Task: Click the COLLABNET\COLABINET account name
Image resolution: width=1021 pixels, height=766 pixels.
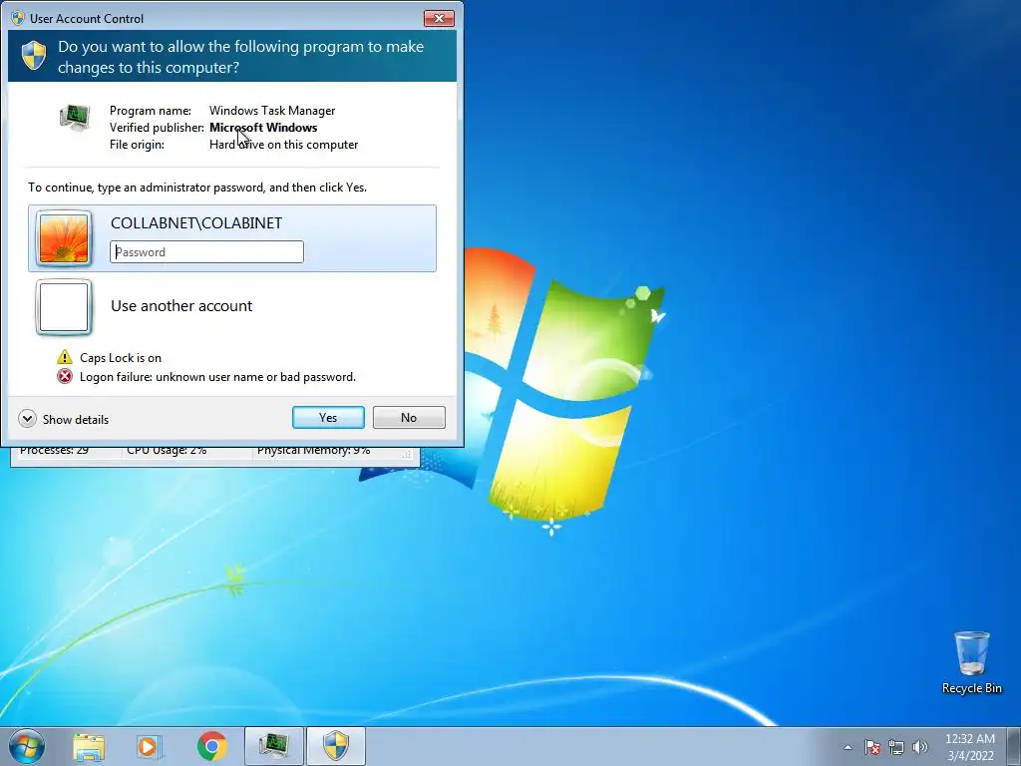Action: (x=196, y=222)
